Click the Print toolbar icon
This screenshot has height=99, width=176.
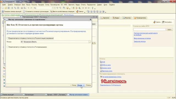tap(22, 8)
